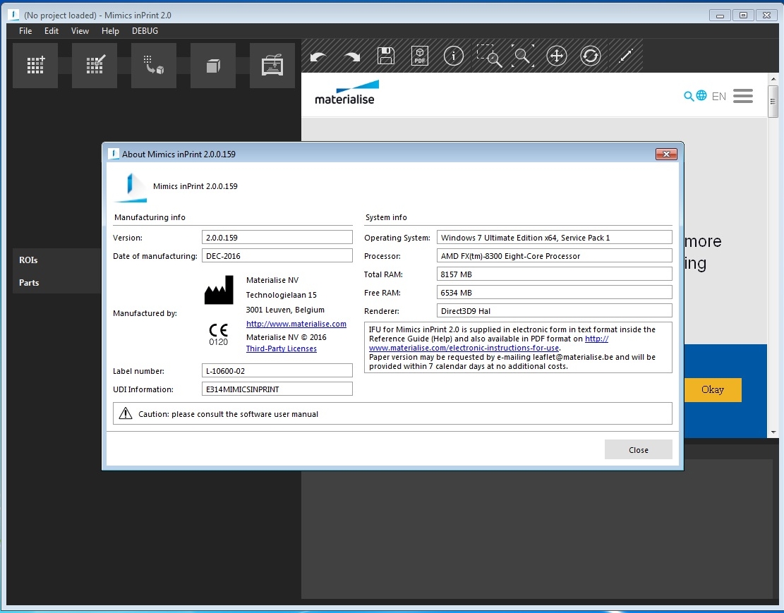The height and width of the screenshot is (613, 784).
Task: Click the Undo arrow icon
Action: click(x=318, y=56)
